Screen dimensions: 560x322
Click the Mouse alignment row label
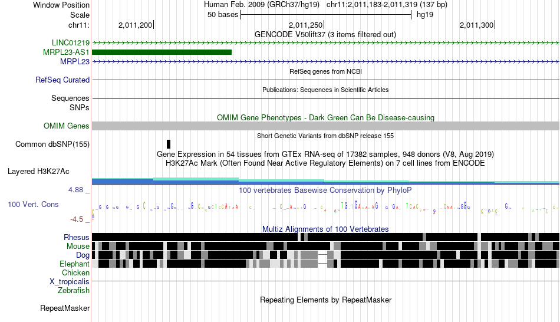pyautogui.click(x=78, y=247)
